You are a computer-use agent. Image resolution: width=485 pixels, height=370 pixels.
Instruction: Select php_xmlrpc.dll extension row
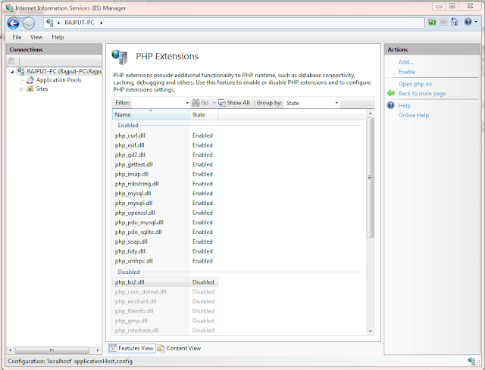(165, 261)
